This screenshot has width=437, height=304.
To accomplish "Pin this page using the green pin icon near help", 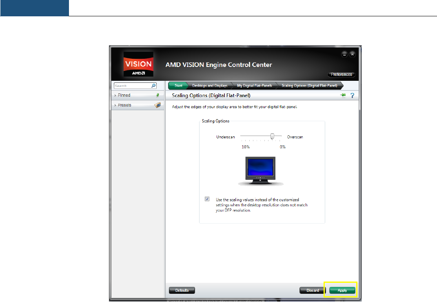I will click(x=343, y=95).
